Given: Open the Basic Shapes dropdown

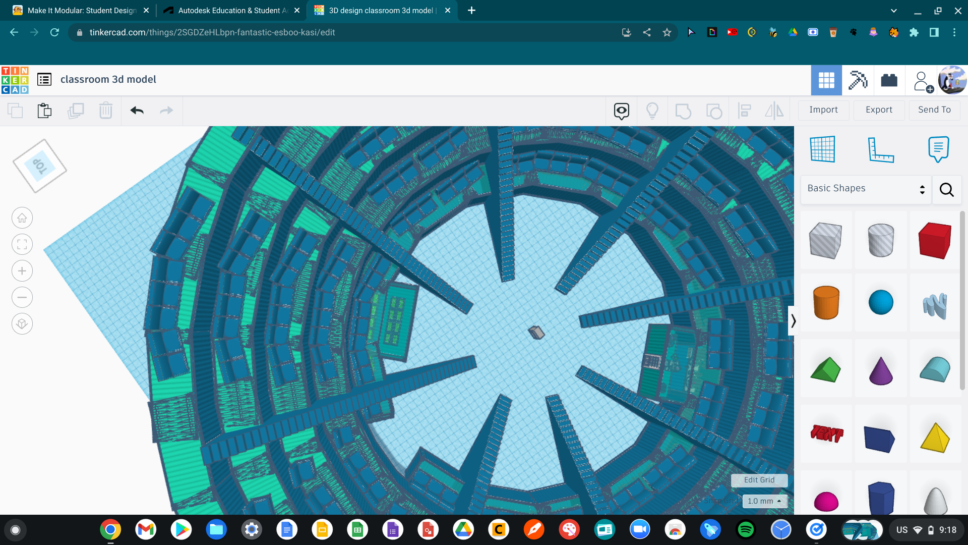Looking at the screenshot, I should (866, 189).
